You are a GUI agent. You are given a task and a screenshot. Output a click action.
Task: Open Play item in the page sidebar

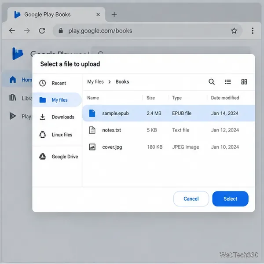click(20, 116)
